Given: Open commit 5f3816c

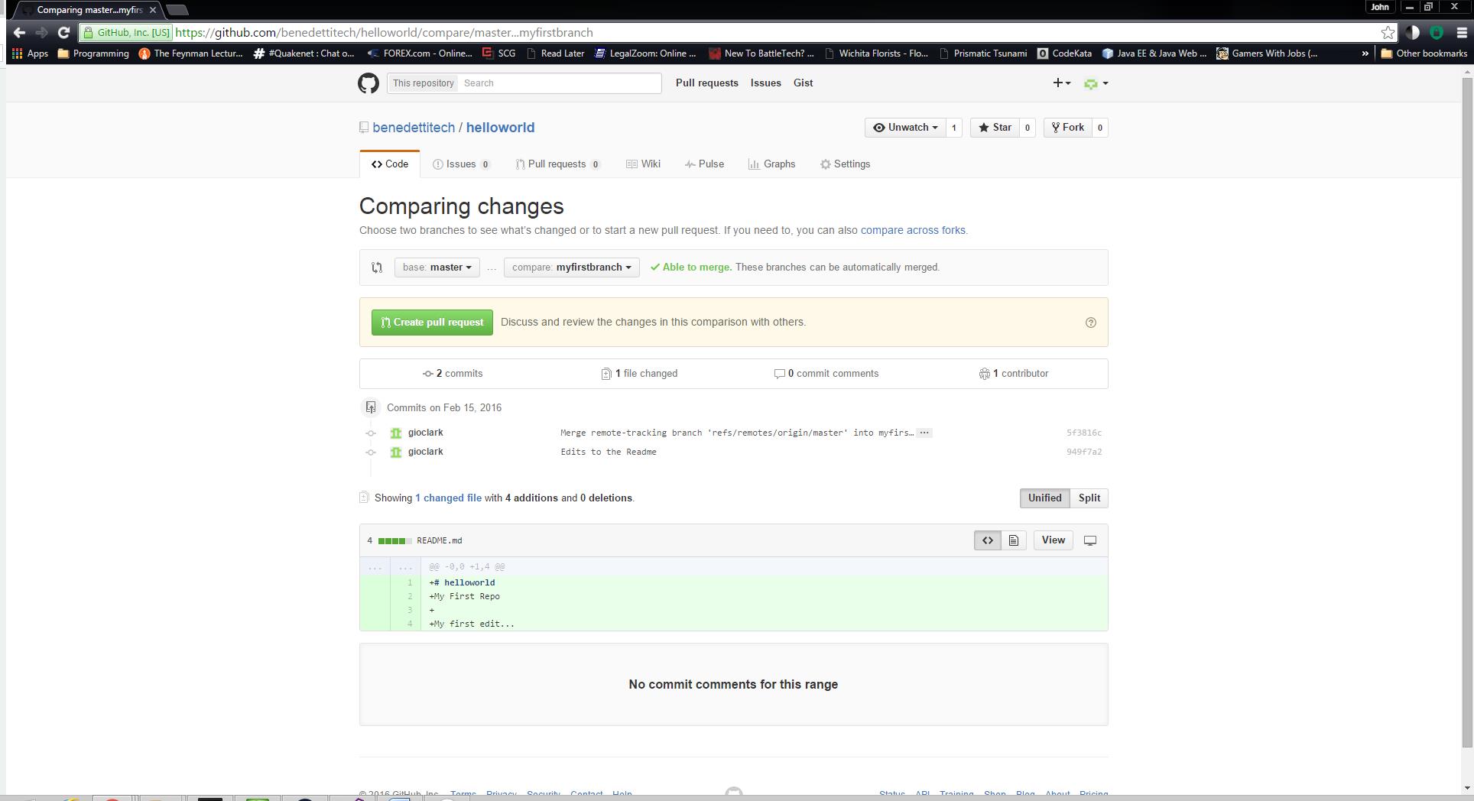Looking at the screenshot, I should coord(1084,433).
